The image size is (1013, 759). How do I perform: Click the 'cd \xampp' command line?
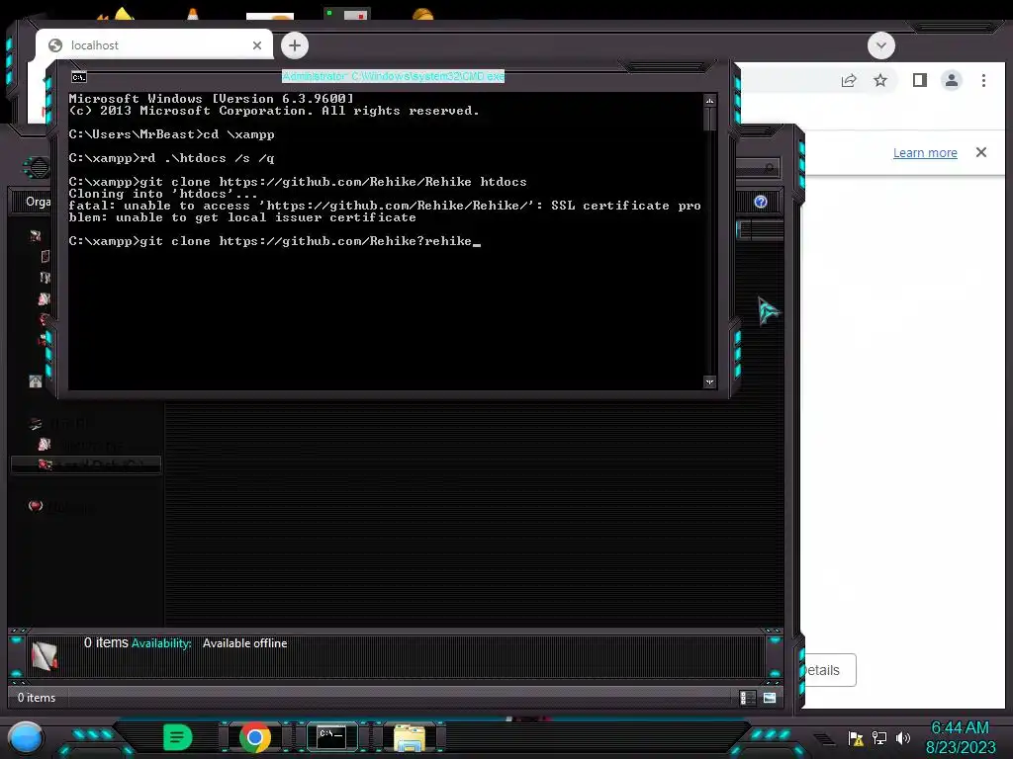point(172,134)
